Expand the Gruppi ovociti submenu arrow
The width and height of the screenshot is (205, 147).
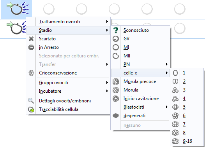click(107, 83)
